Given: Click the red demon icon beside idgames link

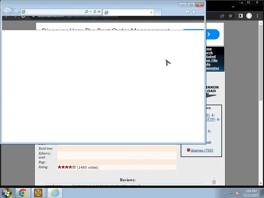Looking at the screenshot, I should tap(188, 150).
